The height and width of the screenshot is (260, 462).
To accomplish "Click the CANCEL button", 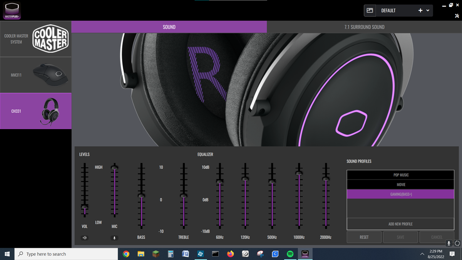I will [x=437, y=237].
